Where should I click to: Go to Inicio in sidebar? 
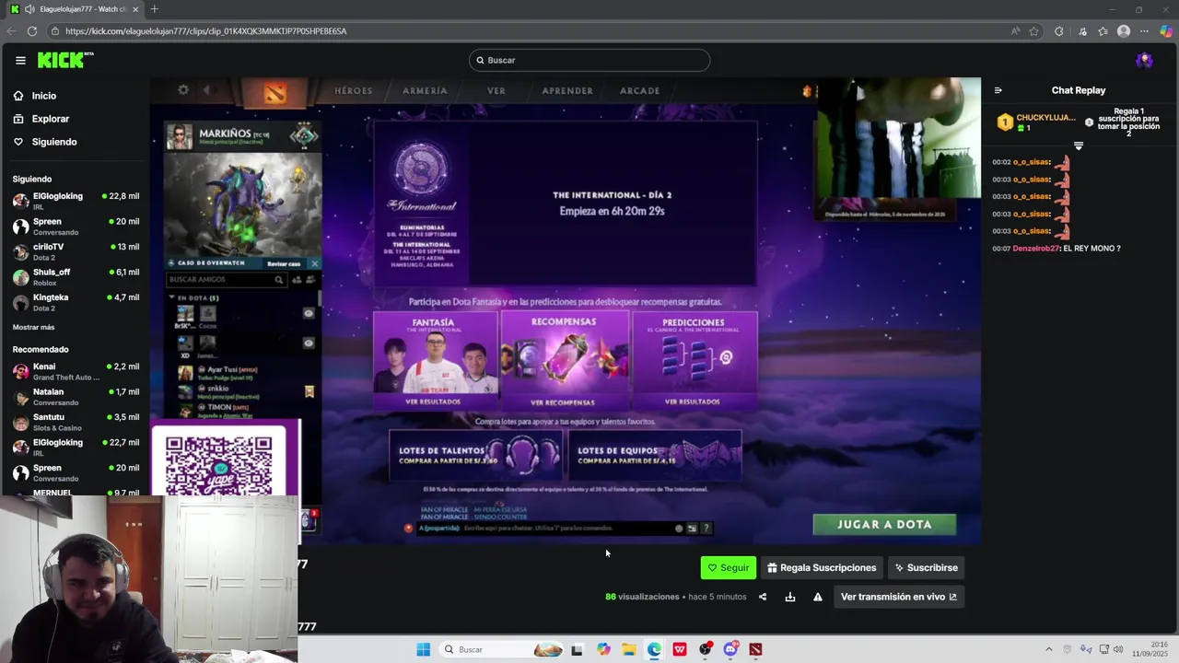tap(35, 96)
